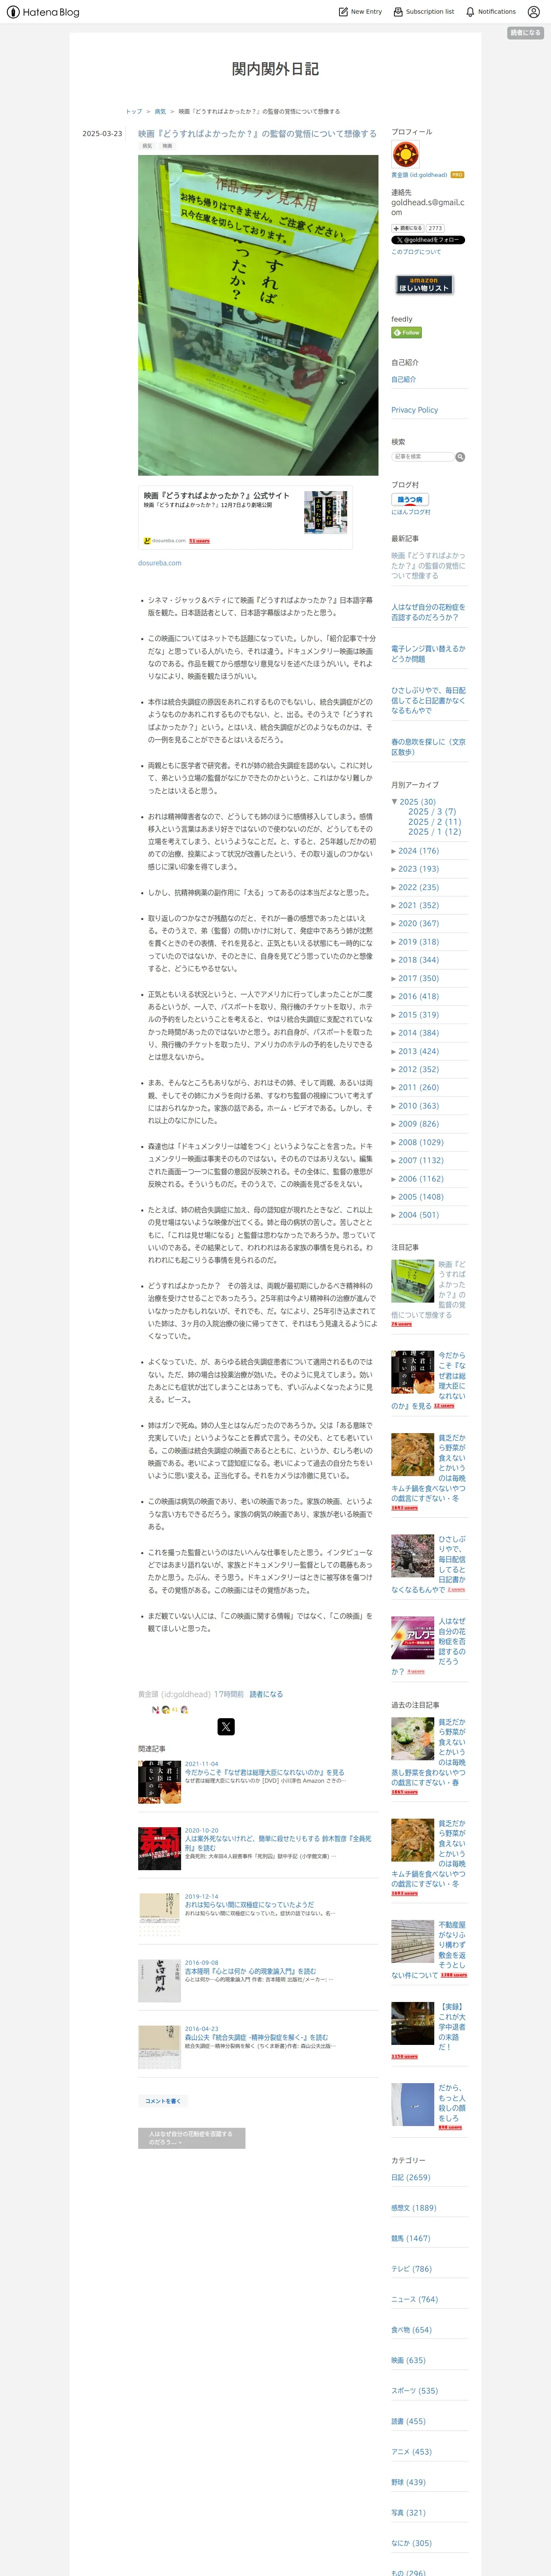The image size is (551, 2576).
Task: Open the article title about どうすればよかったか
Action: tap(257, 133)
